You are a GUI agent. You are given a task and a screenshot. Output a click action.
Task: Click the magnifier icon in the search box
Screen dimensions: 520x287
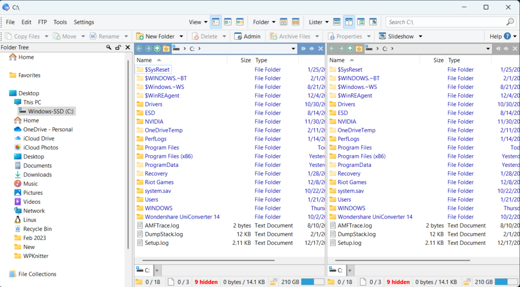point(510,22)
